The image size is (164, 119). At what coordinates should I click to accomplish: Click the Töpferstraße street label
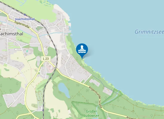click(x=22, y=25)
